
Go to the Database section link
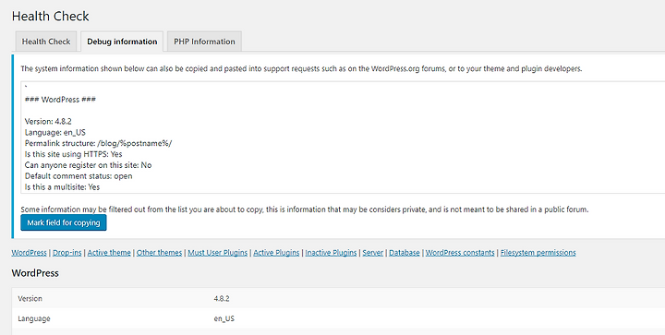pyautogui.click(x=405, y=253)
